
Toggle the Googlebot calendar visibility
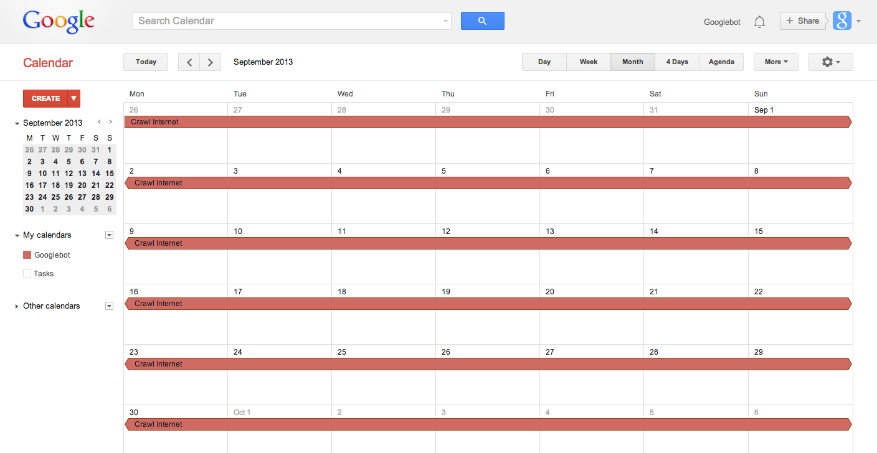click(x=27, y=255)
